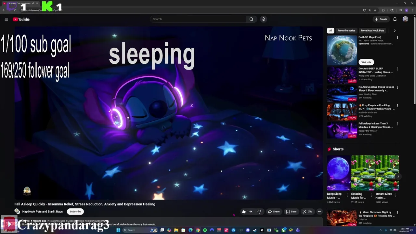Open Steam from the taskbar

click(x=255, y=230)
